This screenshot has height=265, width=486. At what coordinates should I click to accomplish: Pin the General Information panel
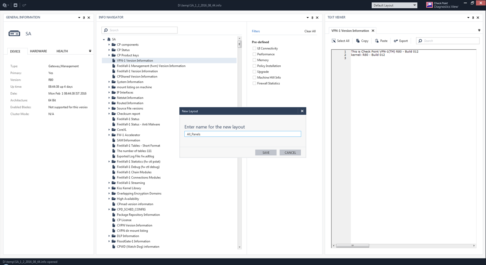pos(84,17)
